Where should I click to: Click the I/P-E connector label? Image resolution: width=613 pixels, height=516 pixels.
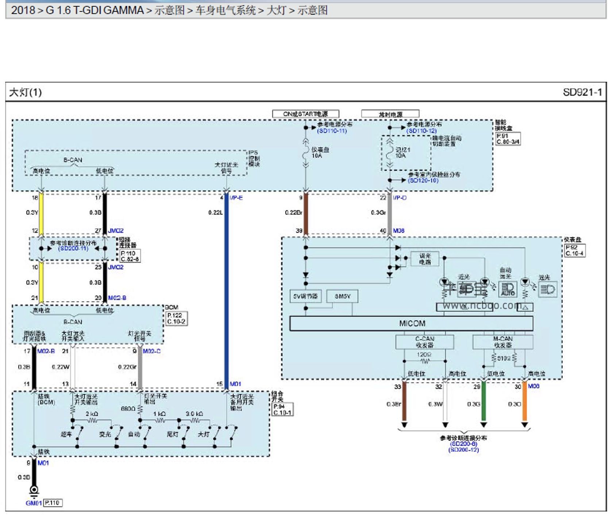[x=236, y=197]
